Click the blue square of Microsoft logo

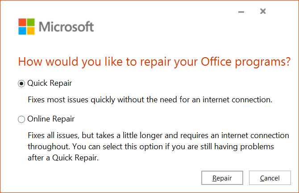(22, 31)
